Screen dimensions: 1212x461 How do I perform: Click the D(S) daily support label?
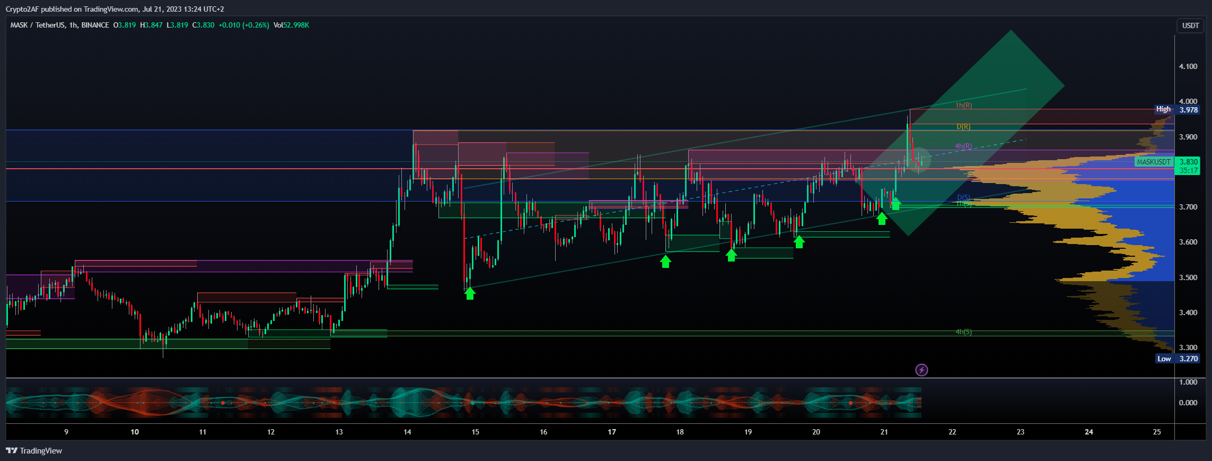(963, 198)
